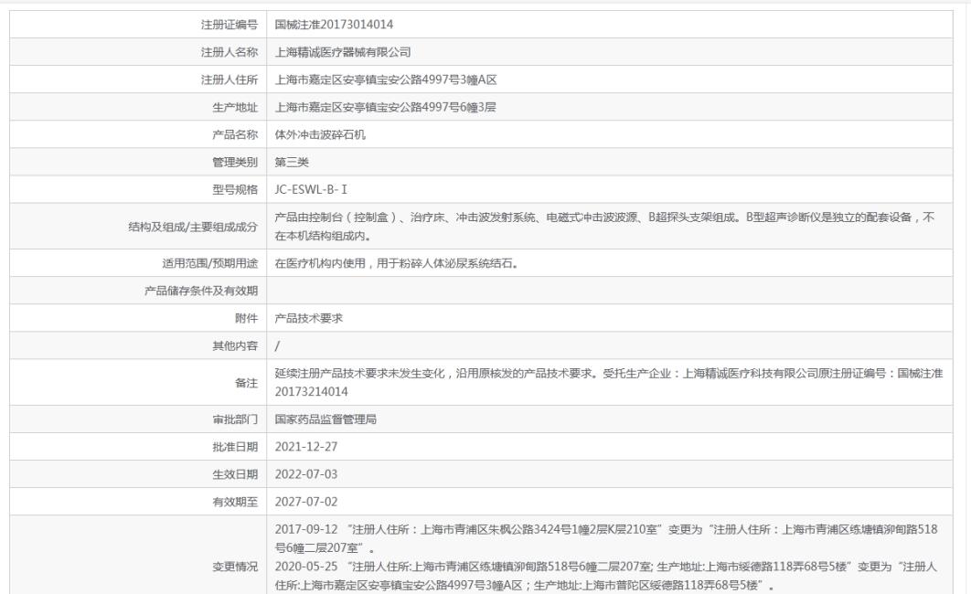Viewport: 971px width, 594px height.
Task: Click model value JC-ESWL-B-I
Action: [x=311, y=190]
